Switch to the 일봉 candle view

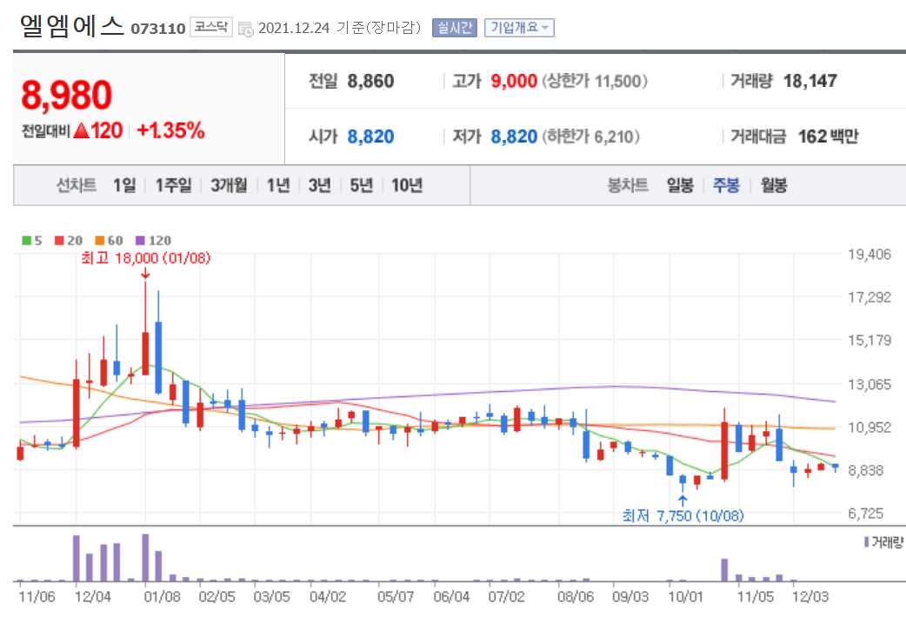point(683,185)
